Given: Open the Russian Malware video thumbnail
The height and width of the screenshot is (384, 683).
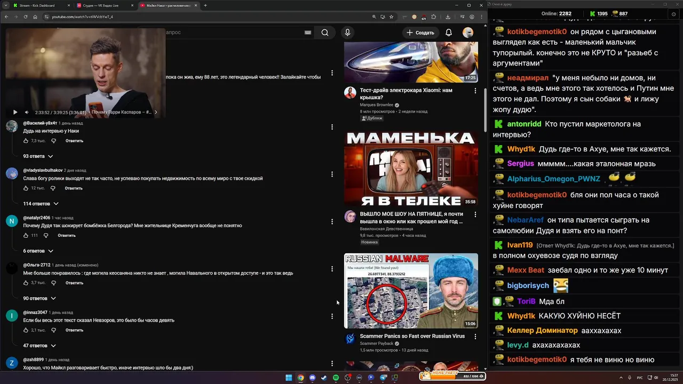Looking at the screenshot, I should (x=411, y=291).
